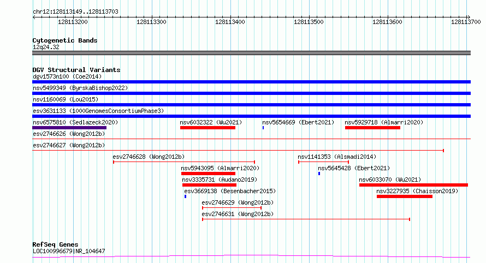
Task: Select small blue marker under nsv5645428
Action: coord(319,174)
